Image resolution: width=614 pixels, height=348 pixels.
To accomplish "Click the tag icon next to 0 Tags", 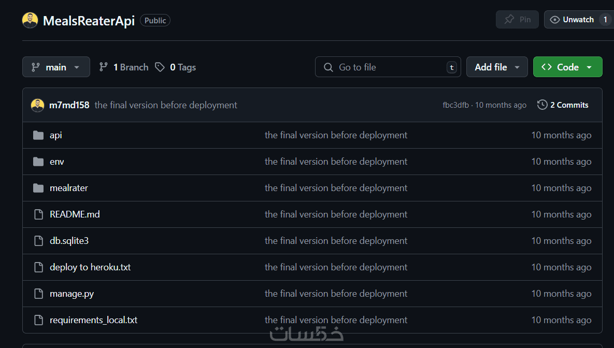I will point(160,67).
